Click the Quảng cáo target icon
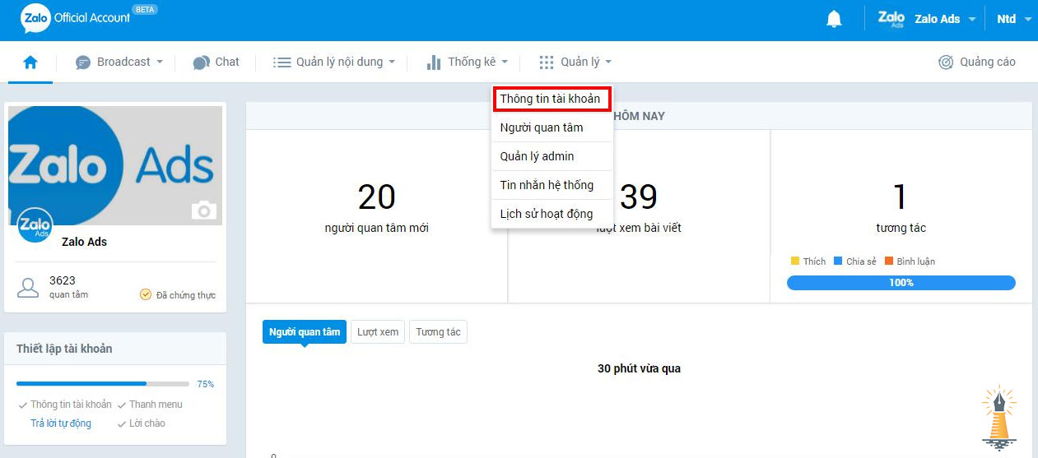This screenshot has width=1038, height=458. 946,62
